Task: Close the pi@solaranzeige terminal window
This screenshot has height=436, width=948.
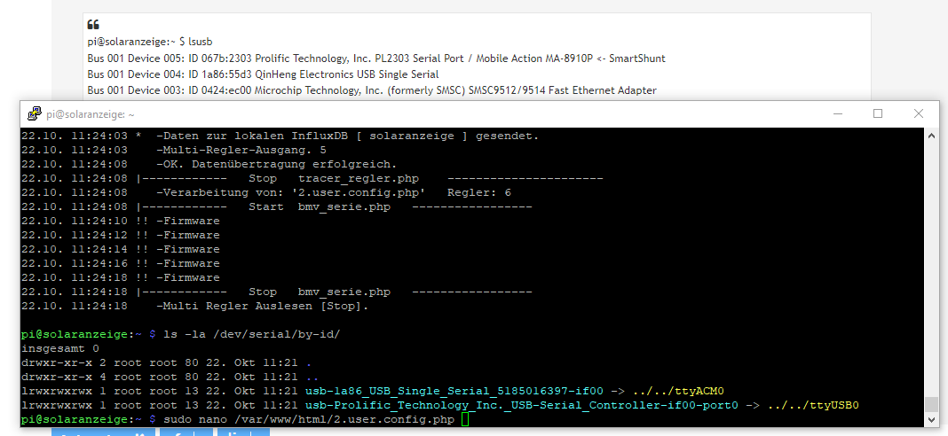Action: click(x=919, y=113)
